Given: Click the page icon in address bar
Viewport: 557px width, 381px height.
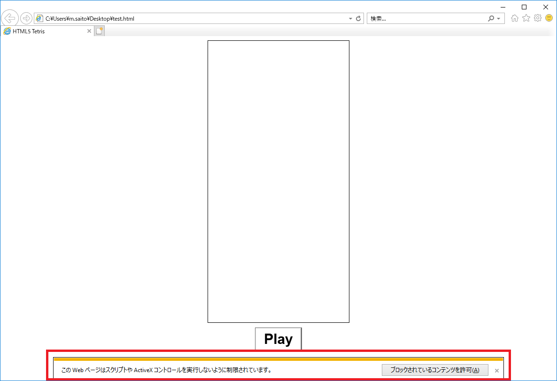Looking at the screenshot, I should (40, 19).
